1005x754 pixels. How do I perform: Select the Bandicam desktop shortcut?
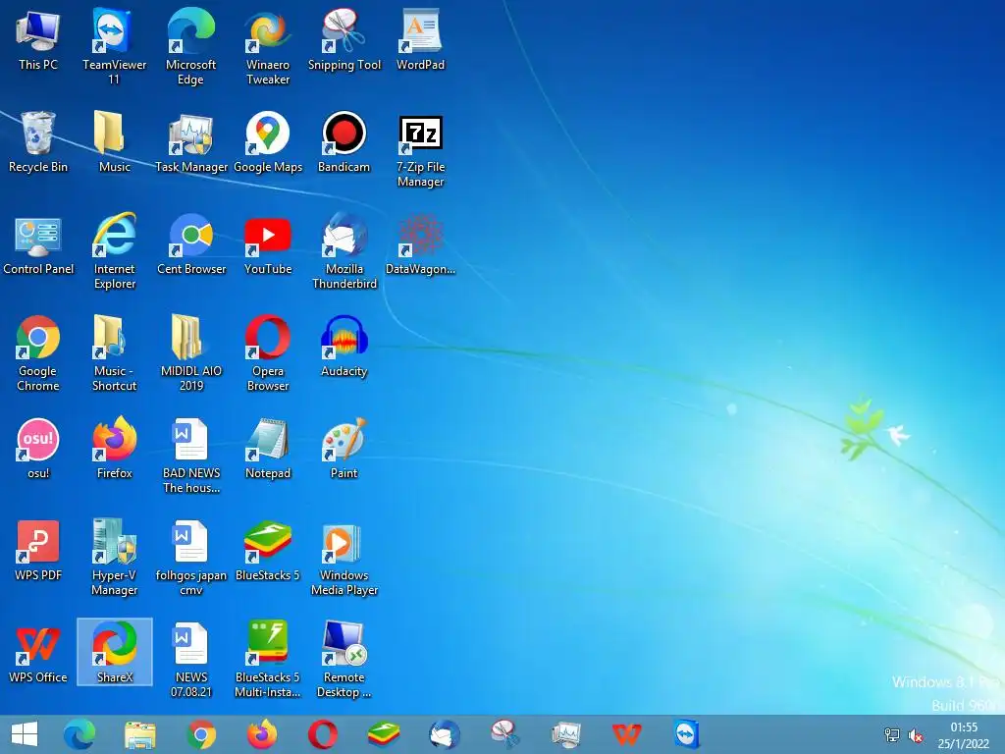click(344, 141)
